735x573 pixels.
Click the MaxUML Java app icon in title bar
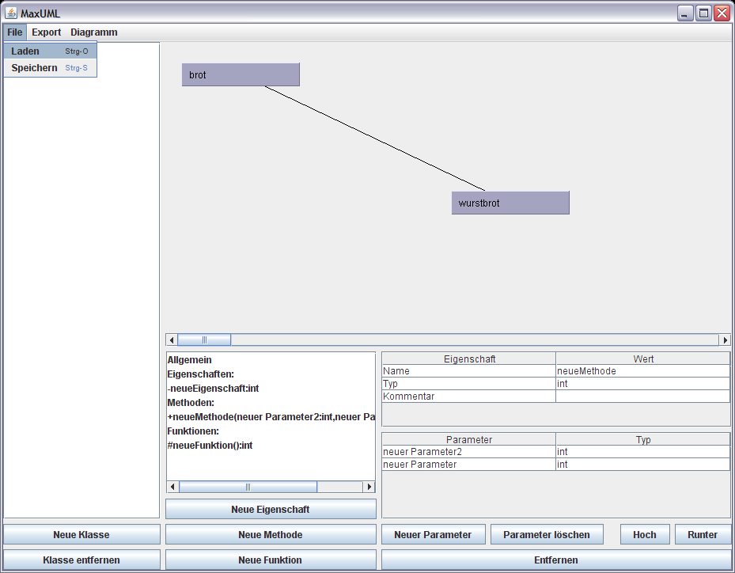[x=11, y=13]
